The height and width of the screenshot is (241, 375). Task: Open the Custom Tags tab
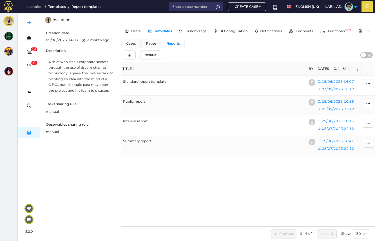193,31
